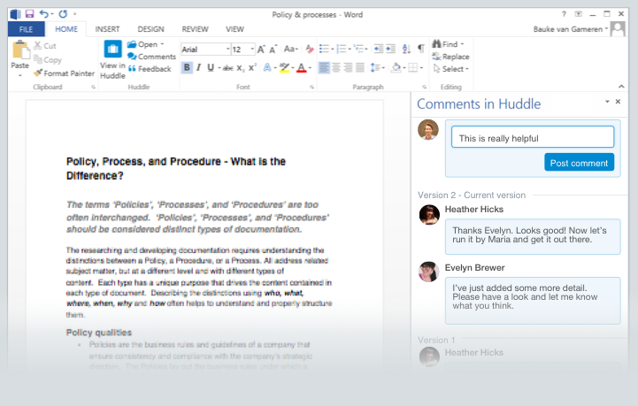Click Heather Hicks' avatar in Version 2
This screenshot has height=406, width=638.
point(429,215)
